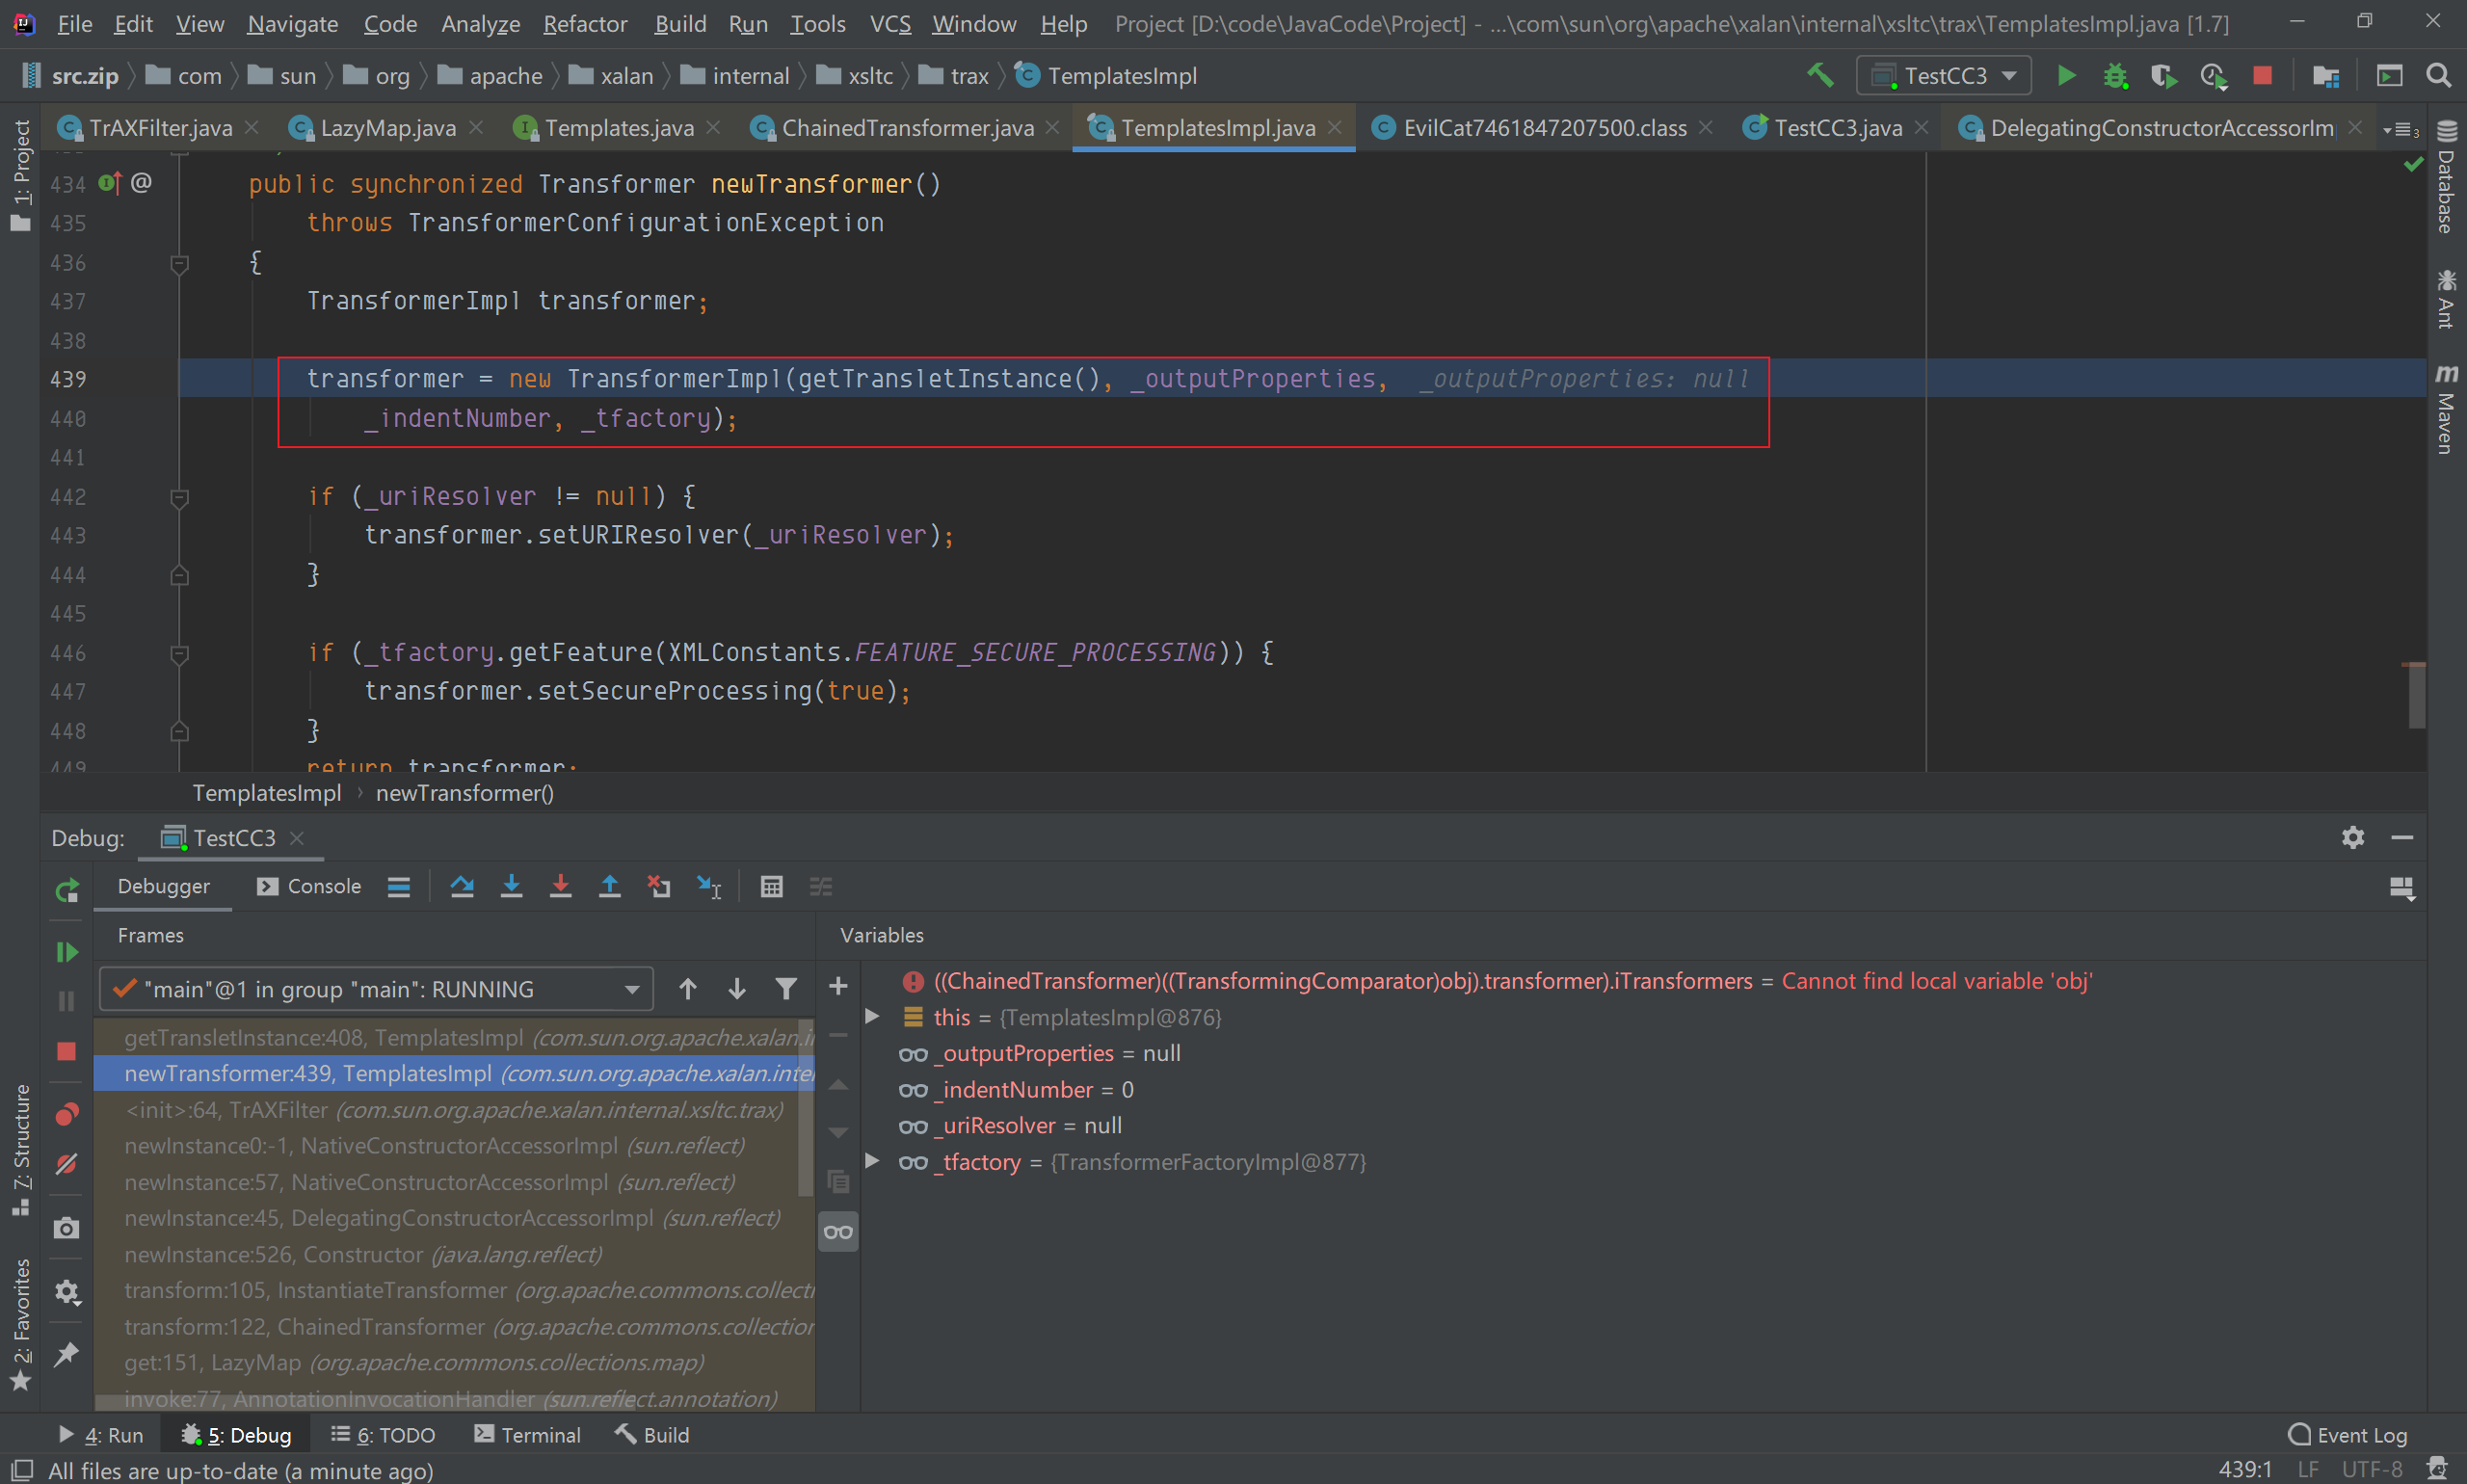
Task: Collapse the newTransformer method fold marker
Action: coord(179,263)
